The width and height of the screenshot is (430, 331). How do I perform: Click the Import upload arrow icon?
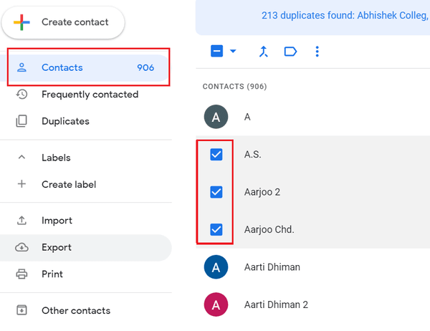21,221
